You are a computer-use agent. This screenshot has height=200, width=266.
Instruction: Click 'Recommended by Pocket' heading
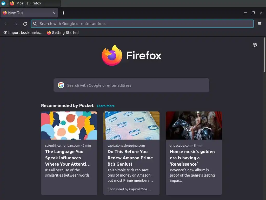tap(67, 105)
